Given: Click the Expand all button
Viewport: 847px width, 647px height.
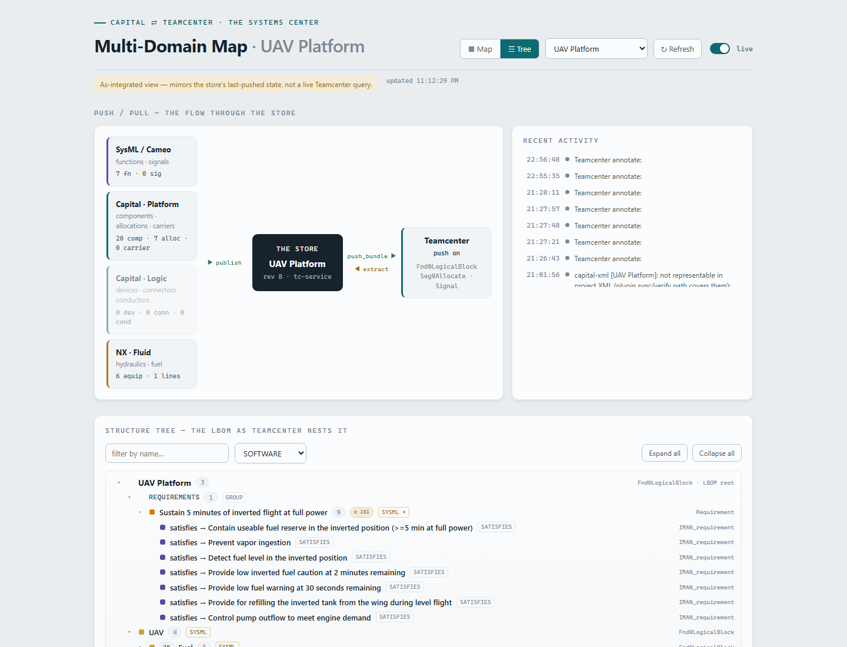Looking at the screenshot, I should click(665, 453).
